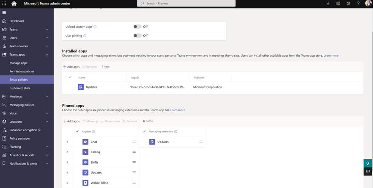Open the app launcher waffle icon

click(x=4, y=3)
